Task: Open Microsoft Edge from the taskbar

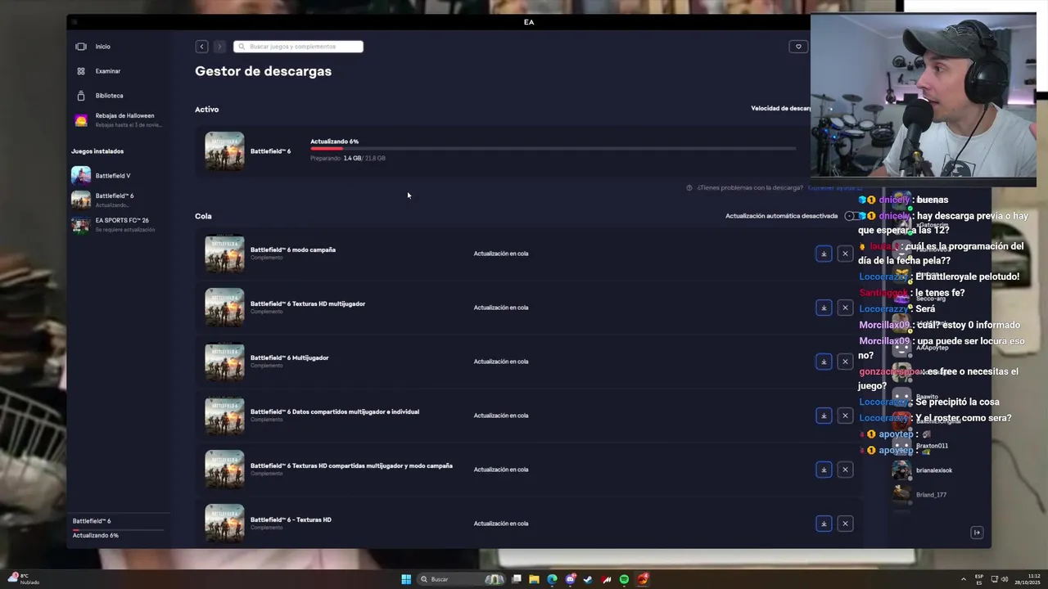Action: pos(552,579)
